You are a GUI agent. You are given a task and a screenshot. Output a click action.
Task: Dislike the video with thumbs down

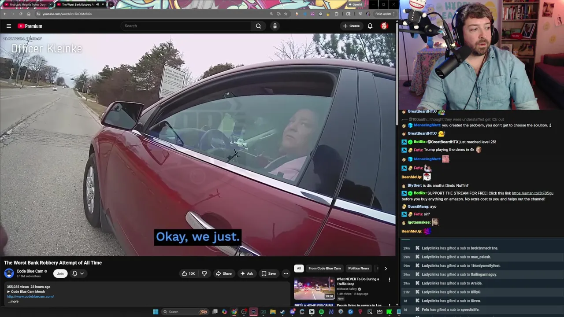[204, 273]
